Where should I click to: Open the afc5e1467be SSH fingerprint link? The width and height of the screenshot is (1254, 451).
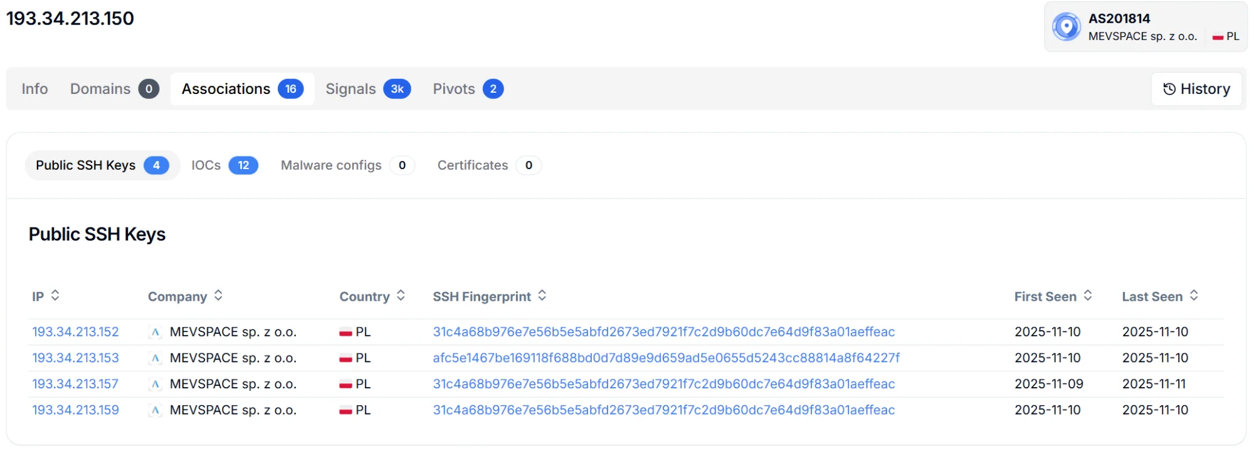(666, 358)
